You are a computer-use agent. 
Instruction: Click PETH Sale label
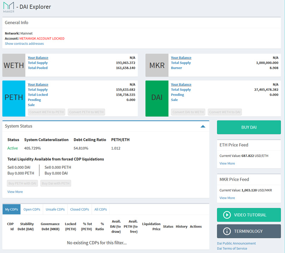(x=31, y=105)
